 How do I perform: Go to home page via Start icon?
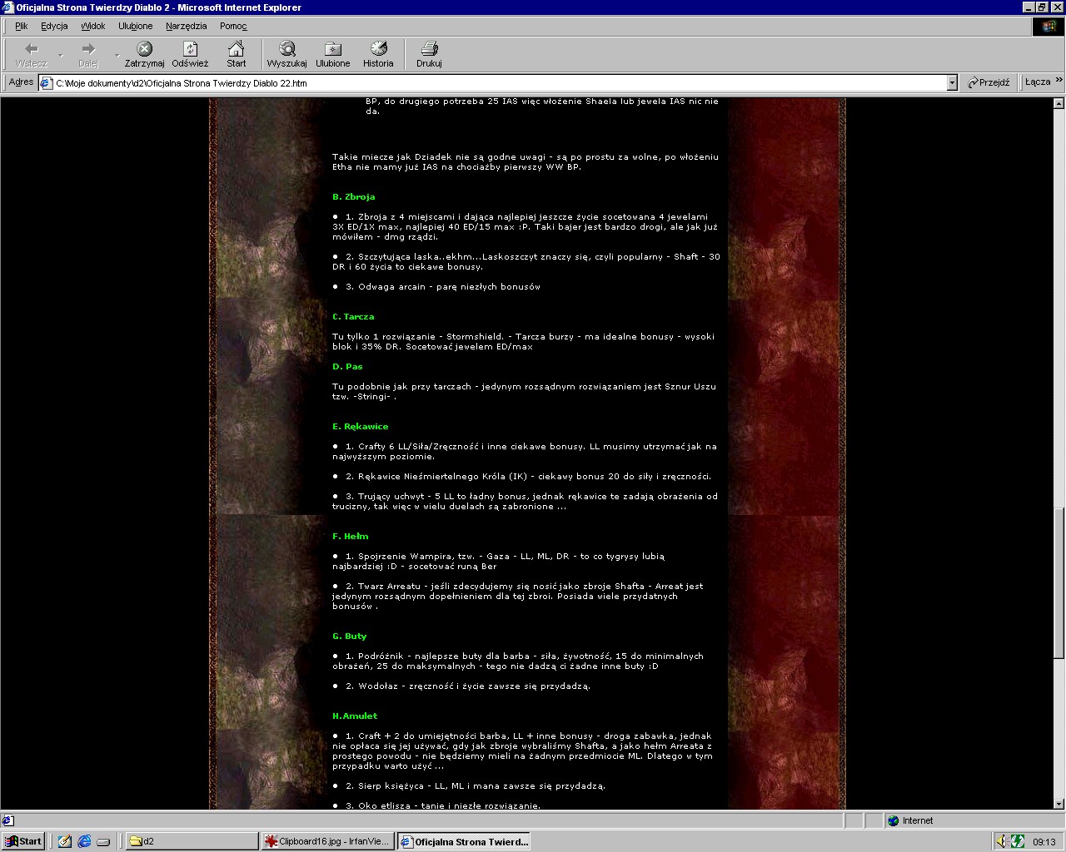237,49
